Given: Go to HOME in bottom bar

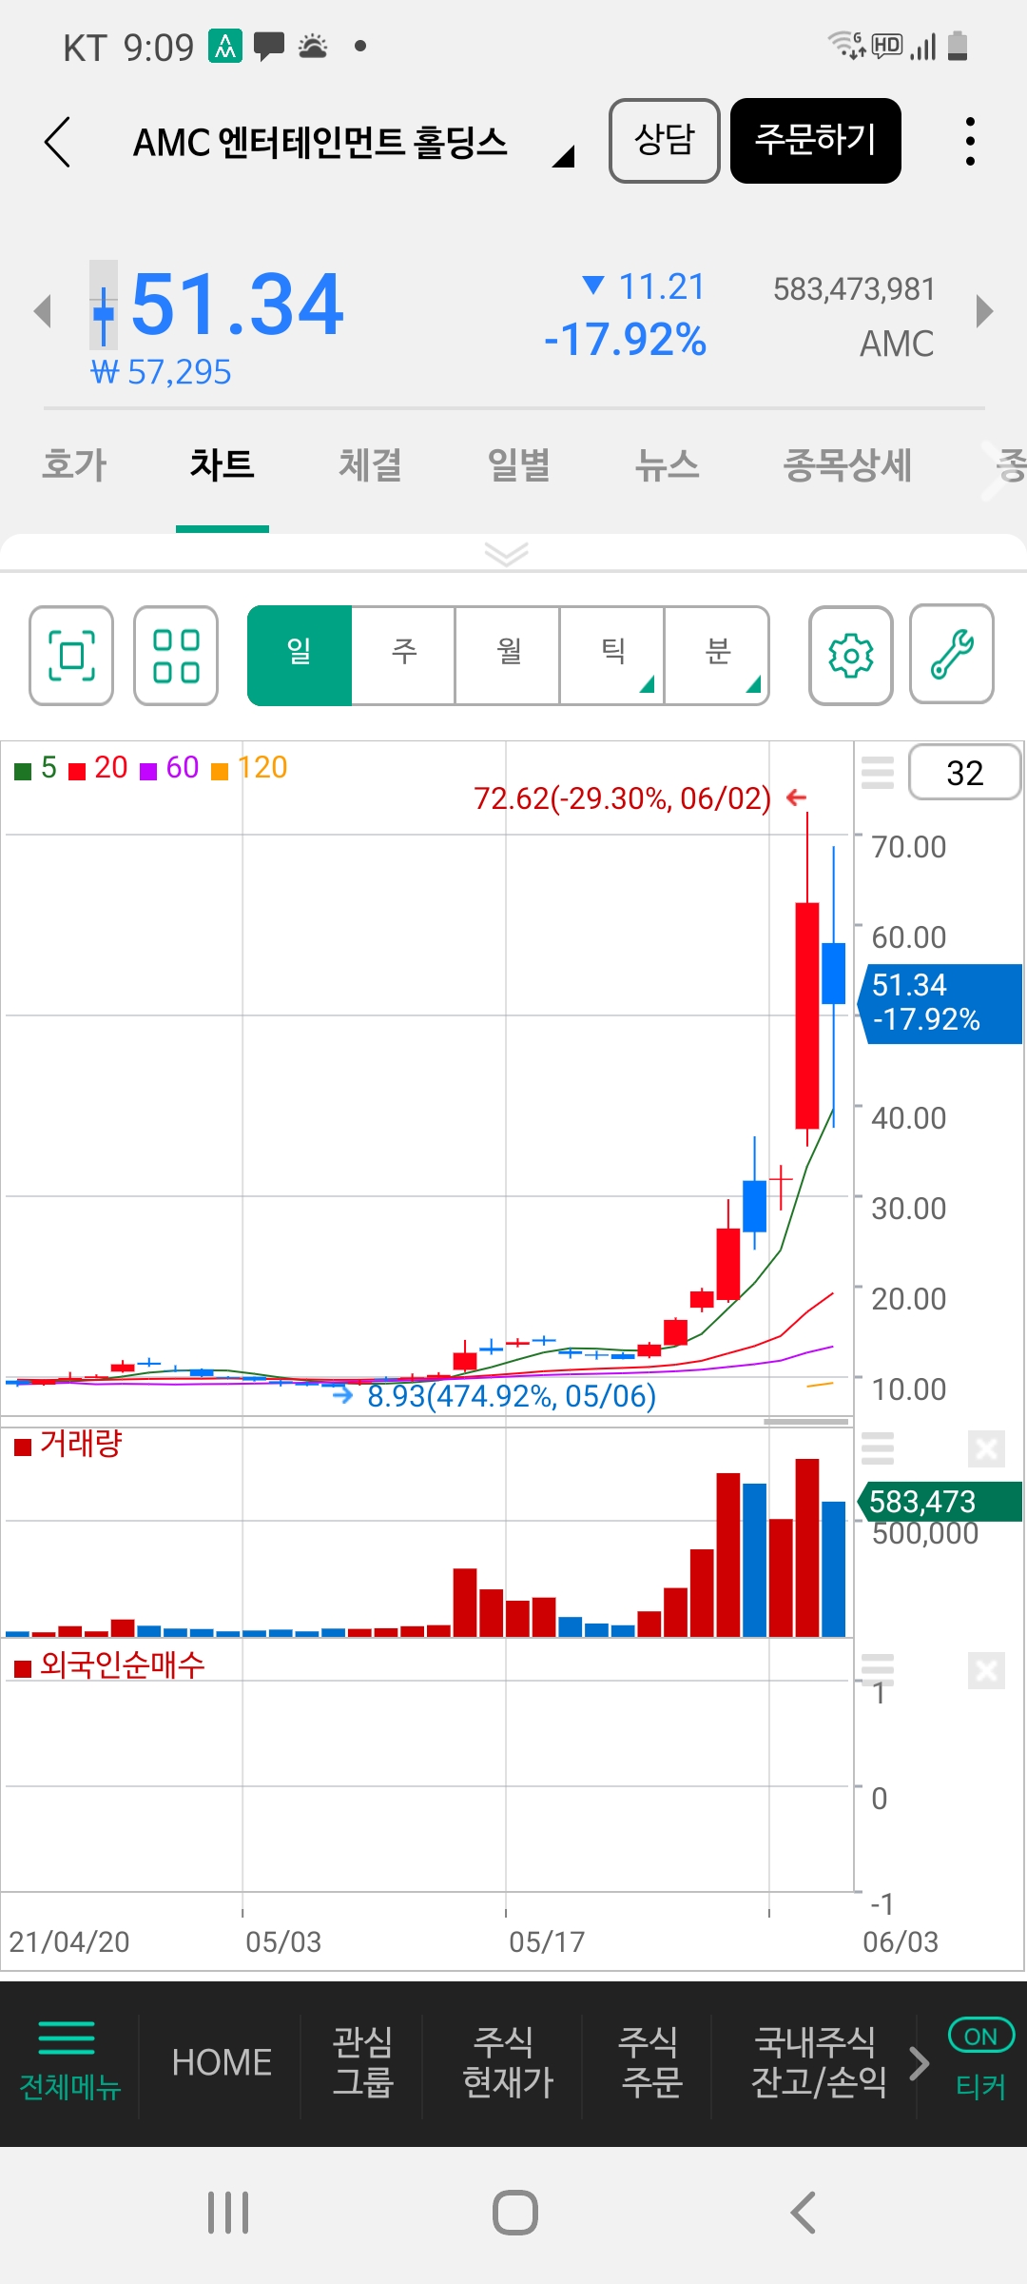Looking at the screenshot, I should pos(222,2062).
